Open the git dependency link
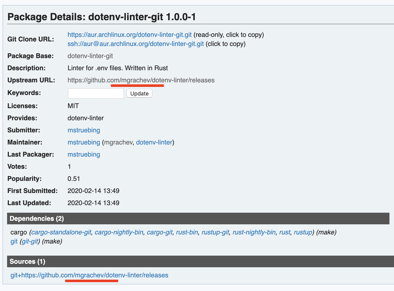 click(x=14, y=241)
